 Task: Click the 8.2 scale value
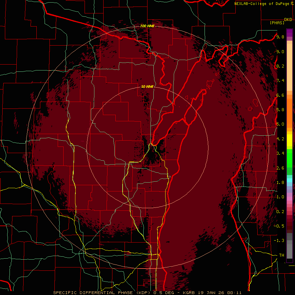[x=280, y=66]
